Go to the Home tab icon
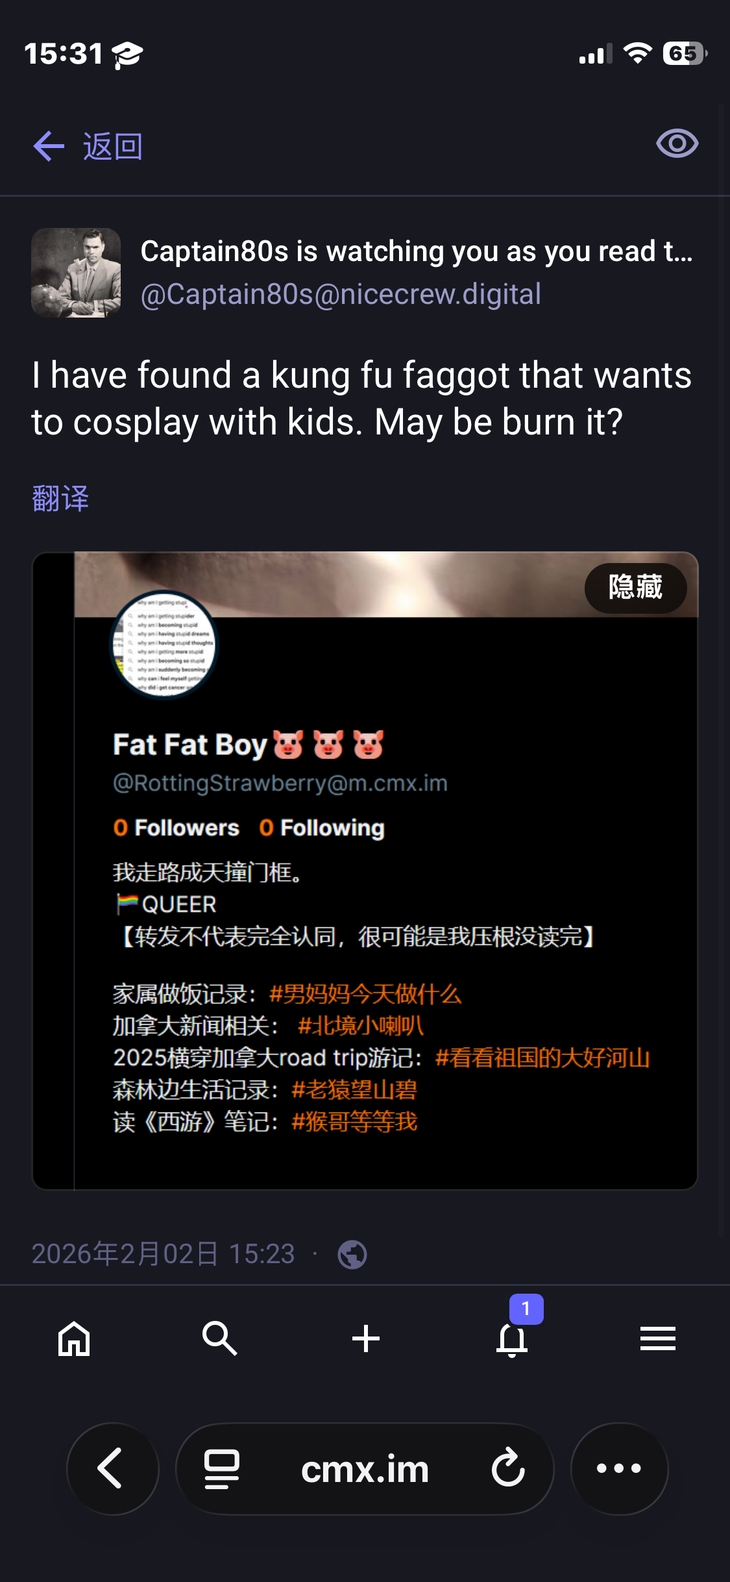This screenshot has height=1582, width=730. click(x=74, y=1338)
